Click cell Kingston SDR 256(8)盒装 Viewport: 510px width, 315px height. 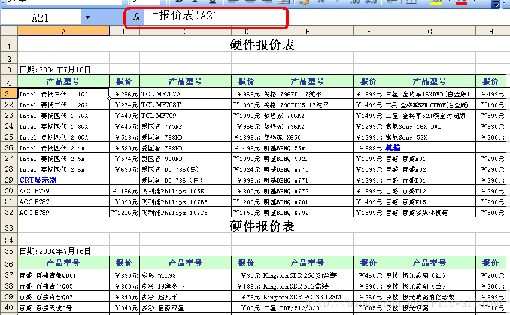point(307,275)
